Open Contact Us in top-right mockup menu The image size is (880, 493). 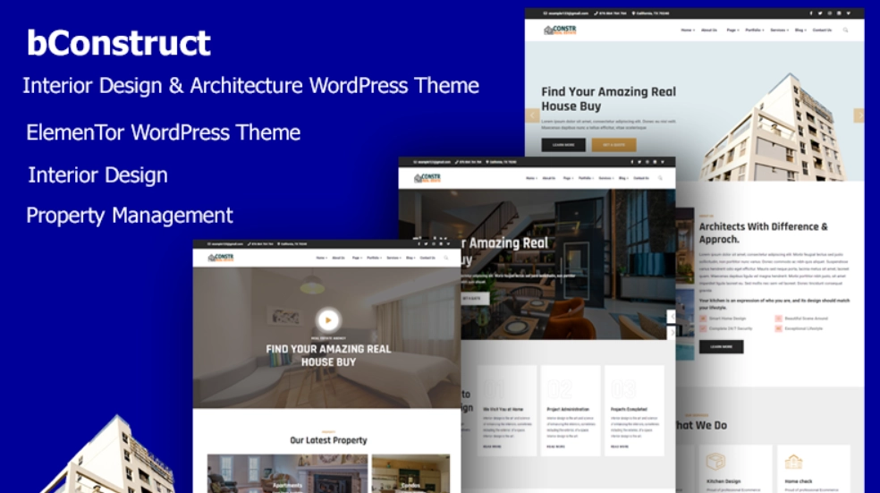[822, 30]
